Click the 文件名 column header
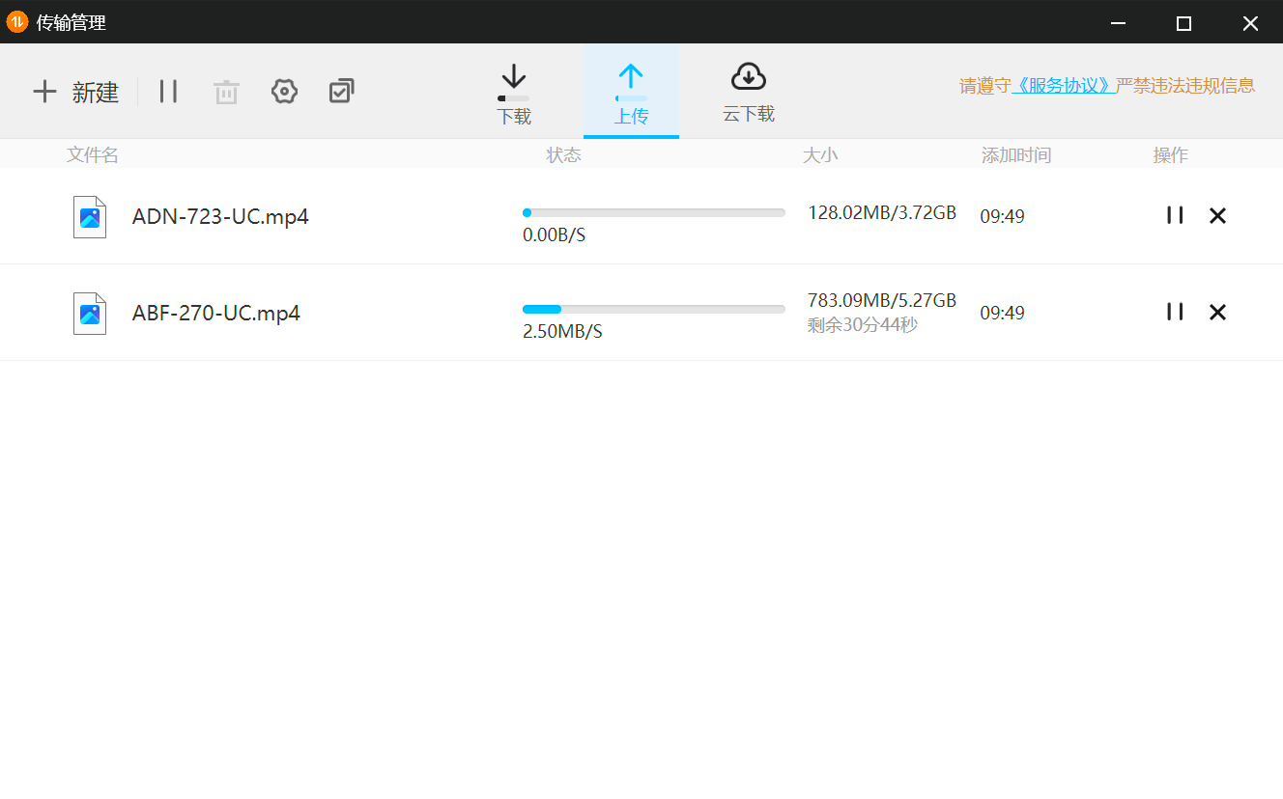The image size is (1283, 799). [x=93, y=155]
